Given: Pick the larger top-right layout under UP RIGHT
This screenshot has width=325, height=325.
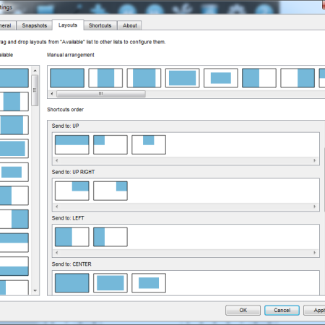Looking at the screenshot, I should 72,191.
